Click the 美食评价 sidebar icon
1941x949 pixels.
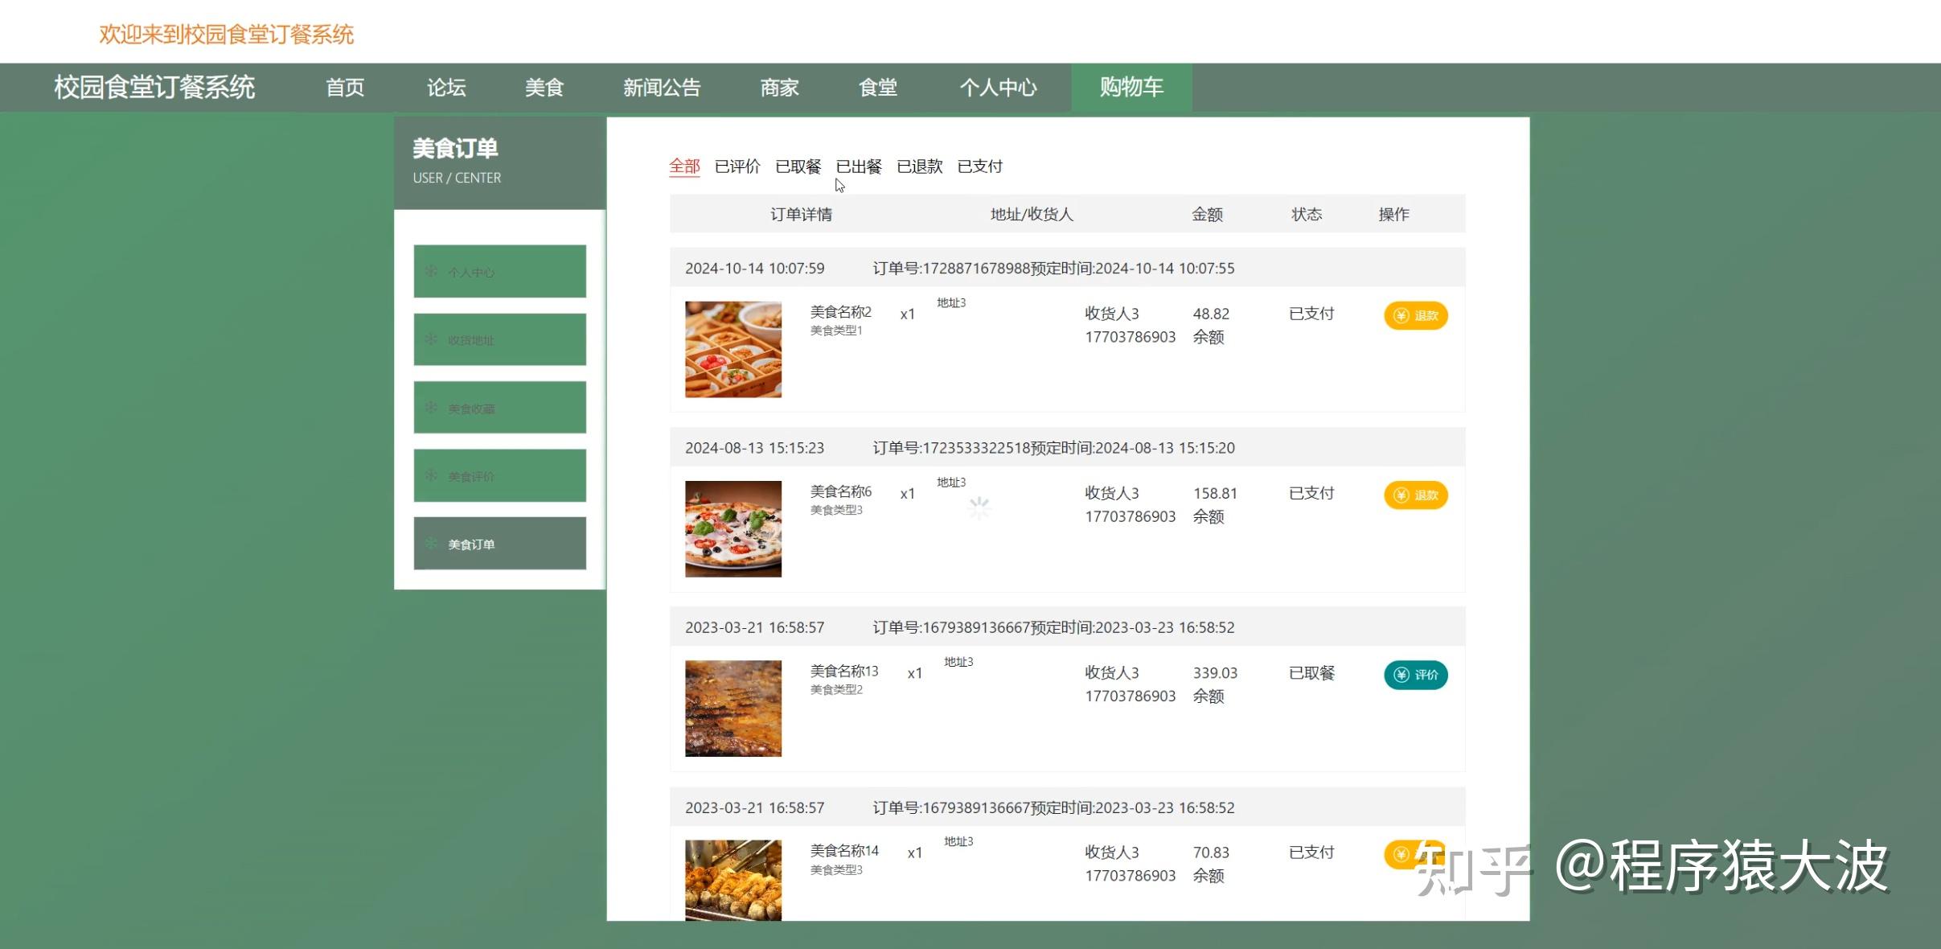coord(431,475)
